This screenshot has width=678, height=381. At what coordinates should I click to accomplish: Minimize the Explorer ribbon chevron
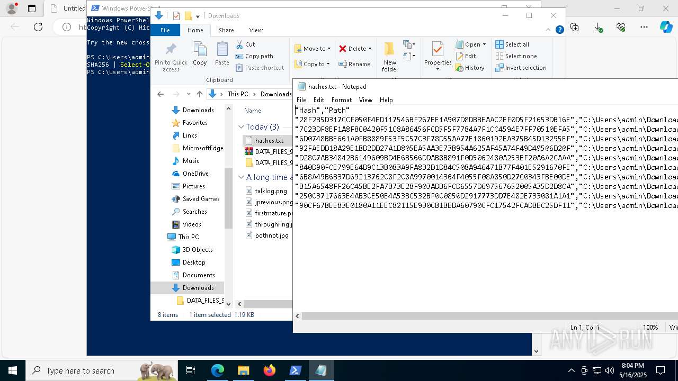(x=549, y=30)
